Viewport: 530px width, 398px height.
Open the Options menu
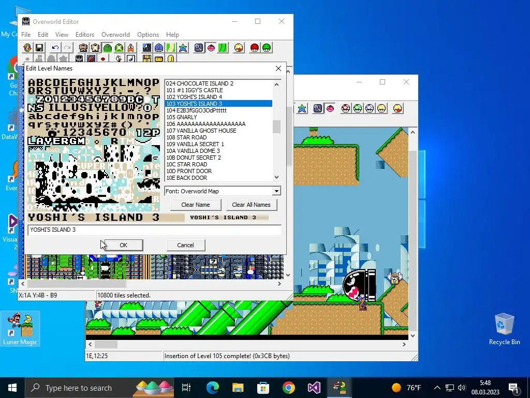click(x=148, y=35)
